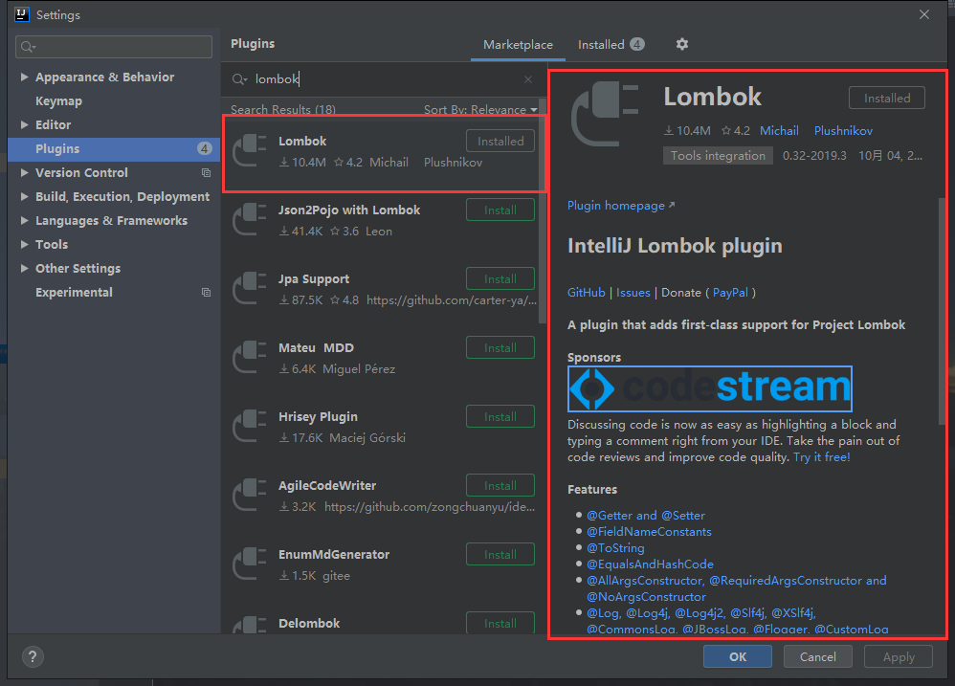The image size is (955, 686).
Task: Install the Delombok plugin
Action: pos(500,623)
